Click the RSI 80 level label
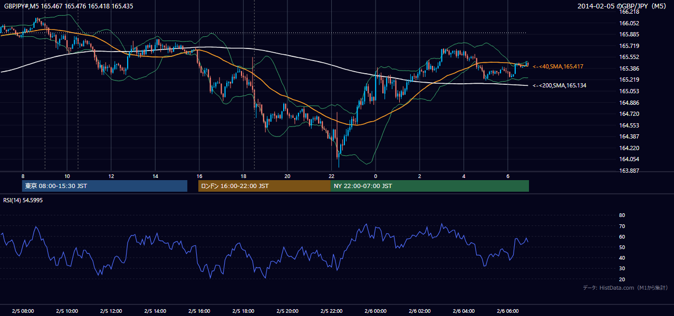Image resolution: width=674 pixels, height=316 pixels. tap(622, 215)
